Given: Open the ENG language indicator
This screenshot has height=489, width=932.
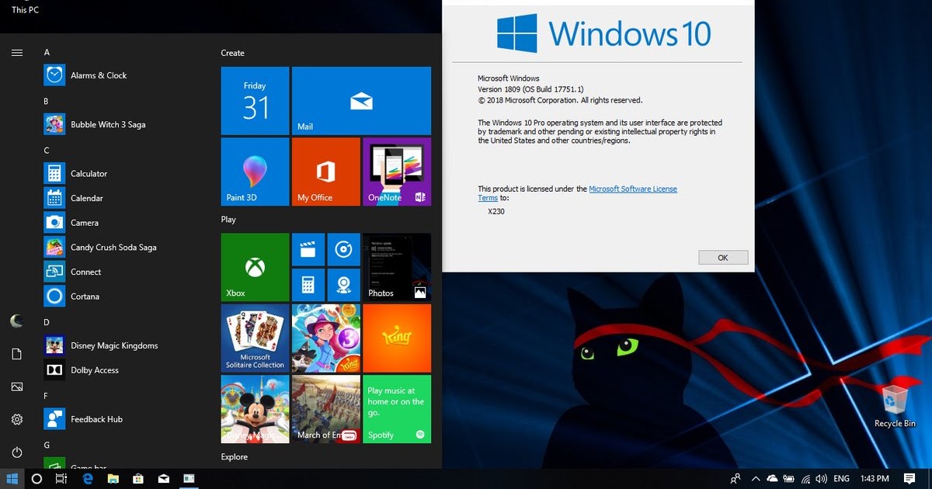Looking at the screenshot, I should [x=841, y=479].
